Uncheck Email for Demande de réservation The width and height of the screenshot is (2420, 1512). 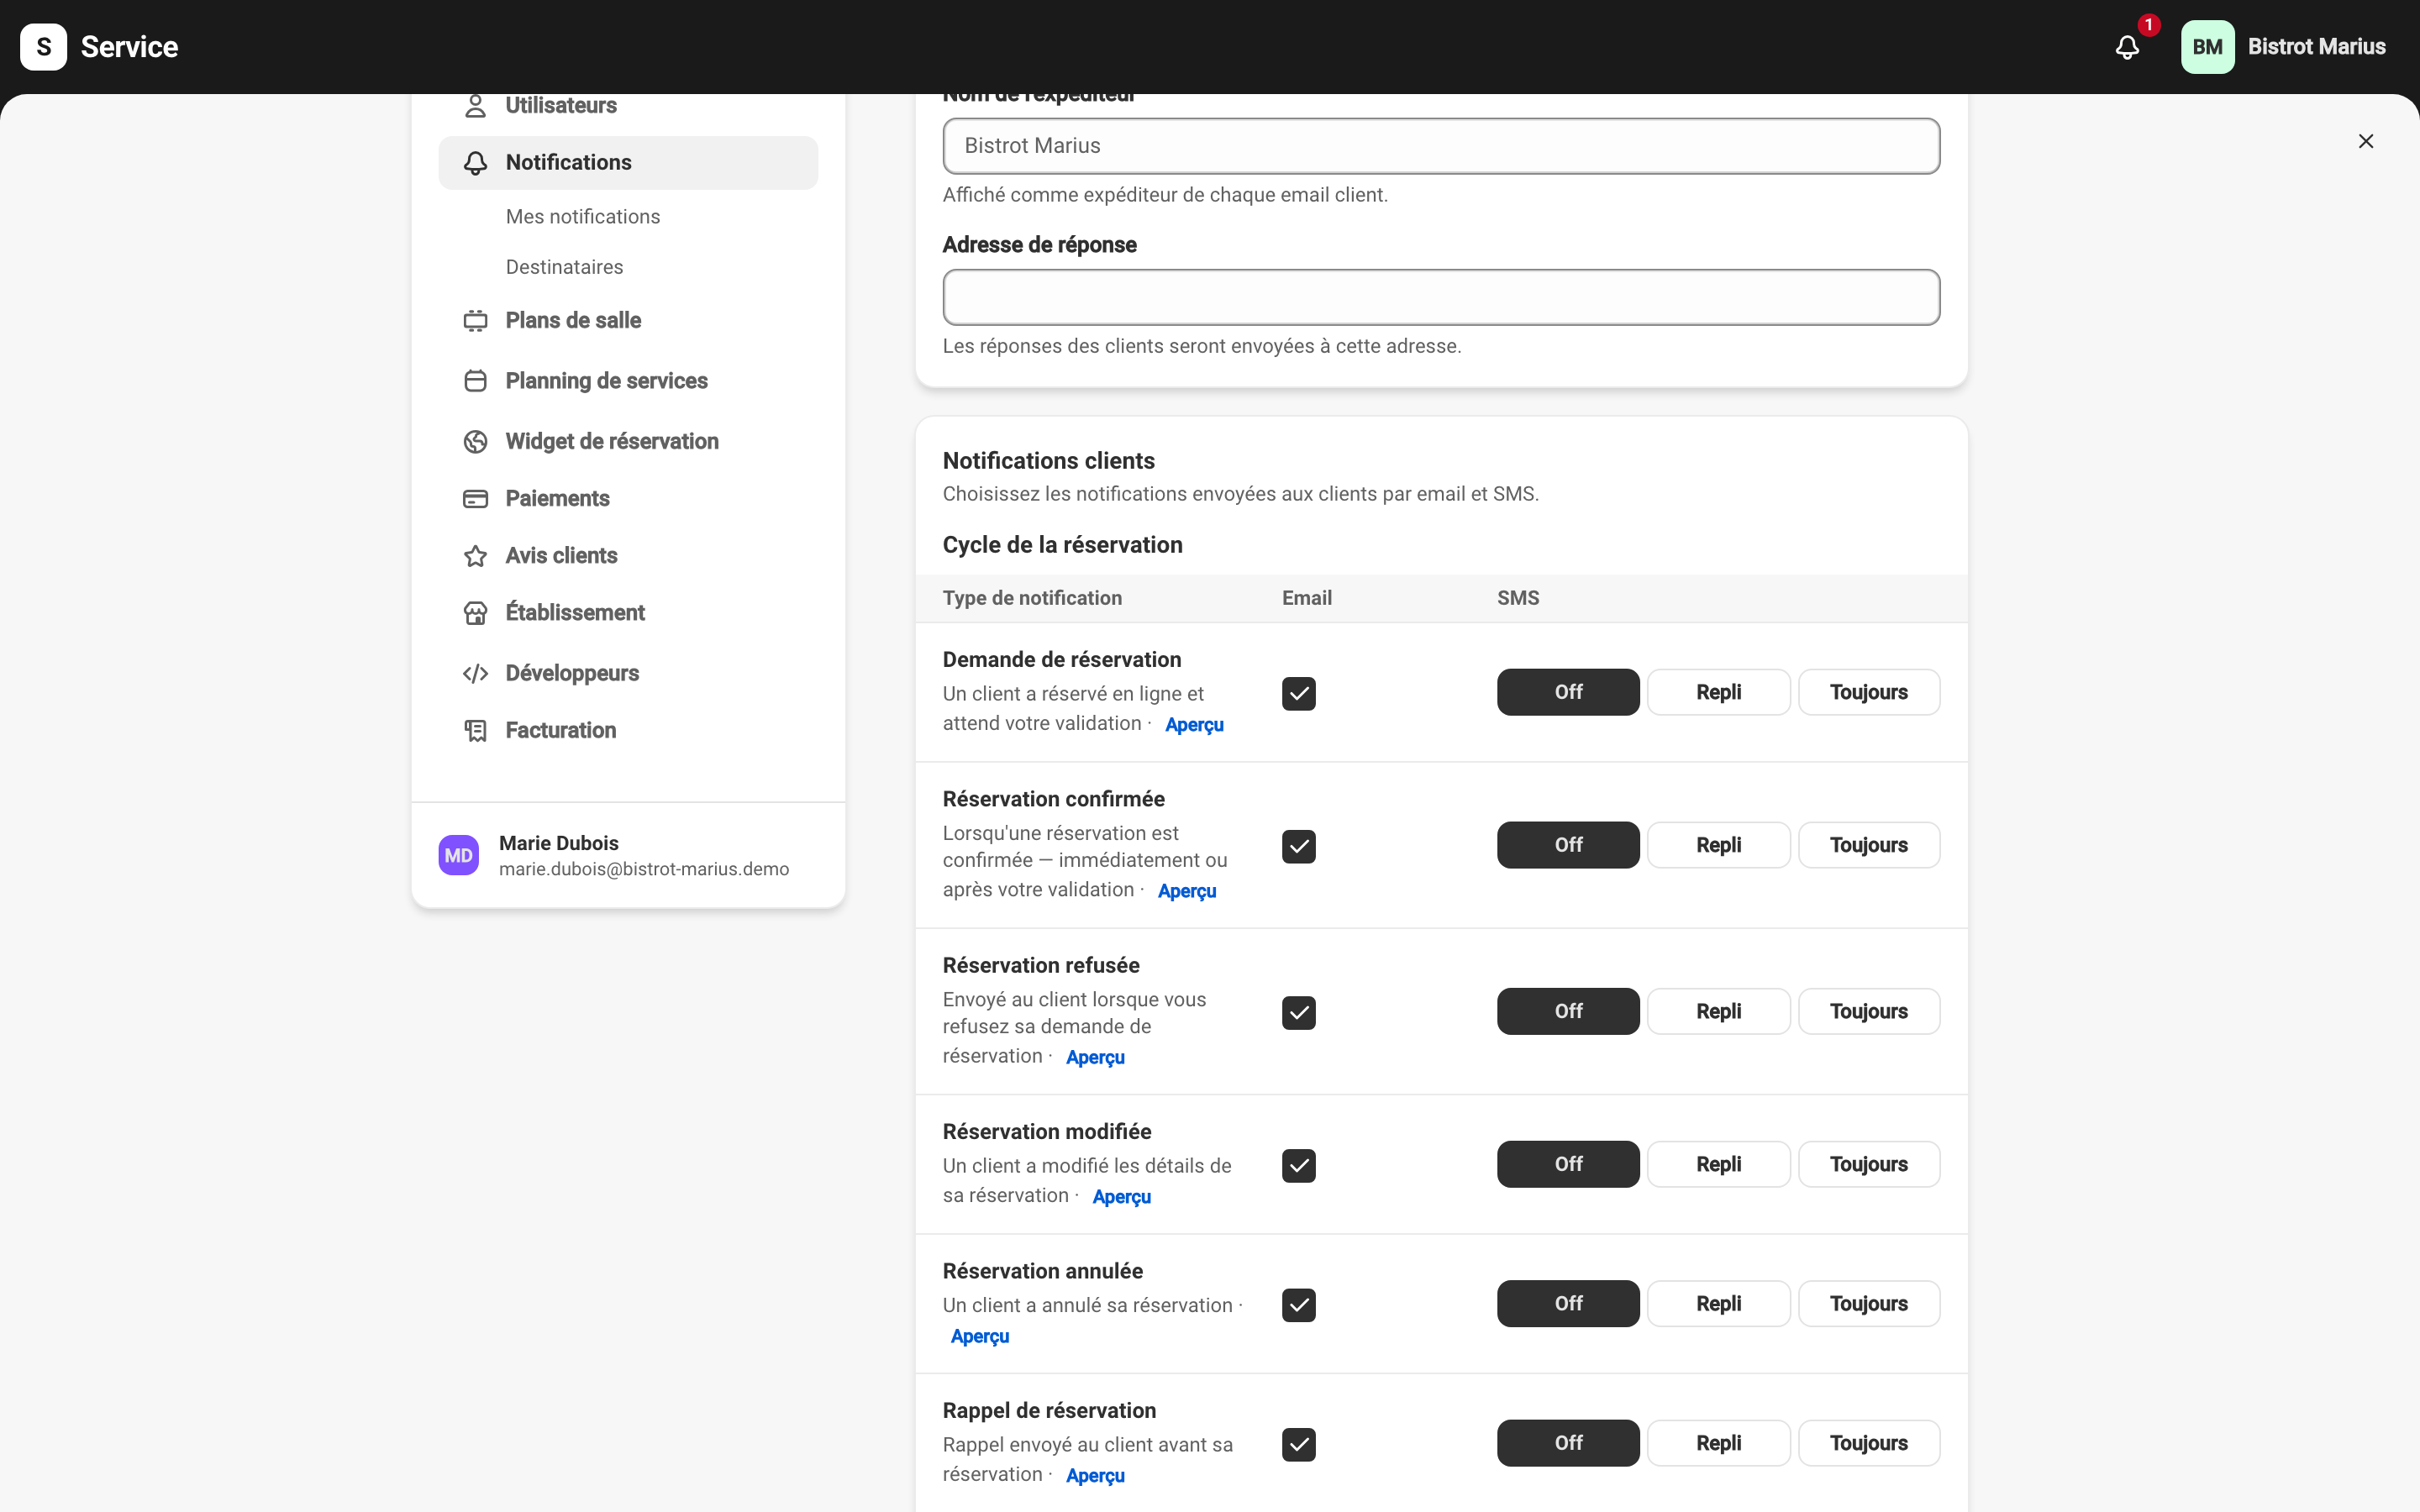pos(1298,693)
